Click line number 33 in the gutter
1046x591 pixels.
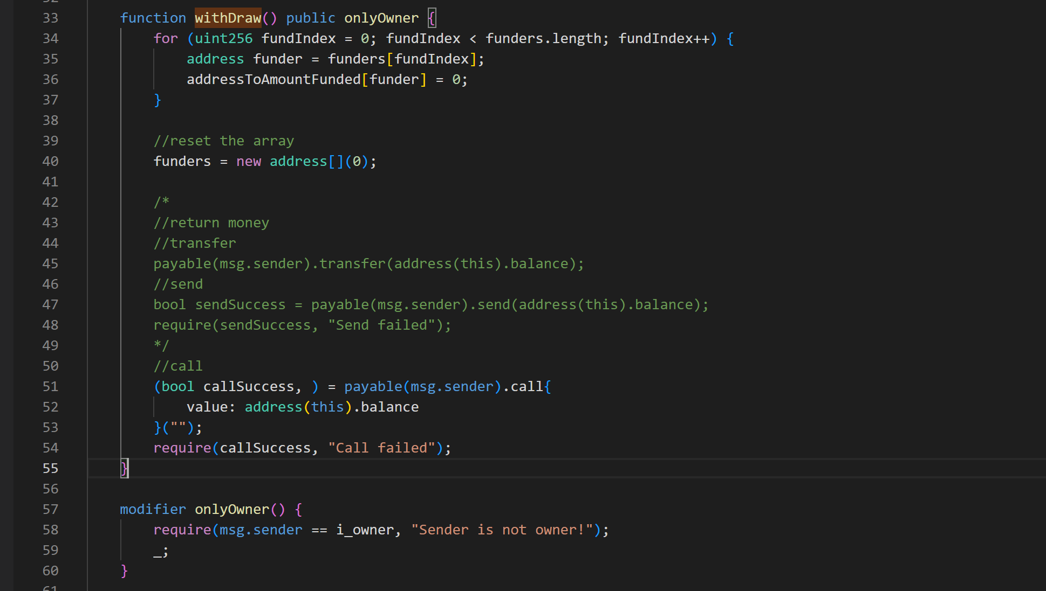coord(50,18)
